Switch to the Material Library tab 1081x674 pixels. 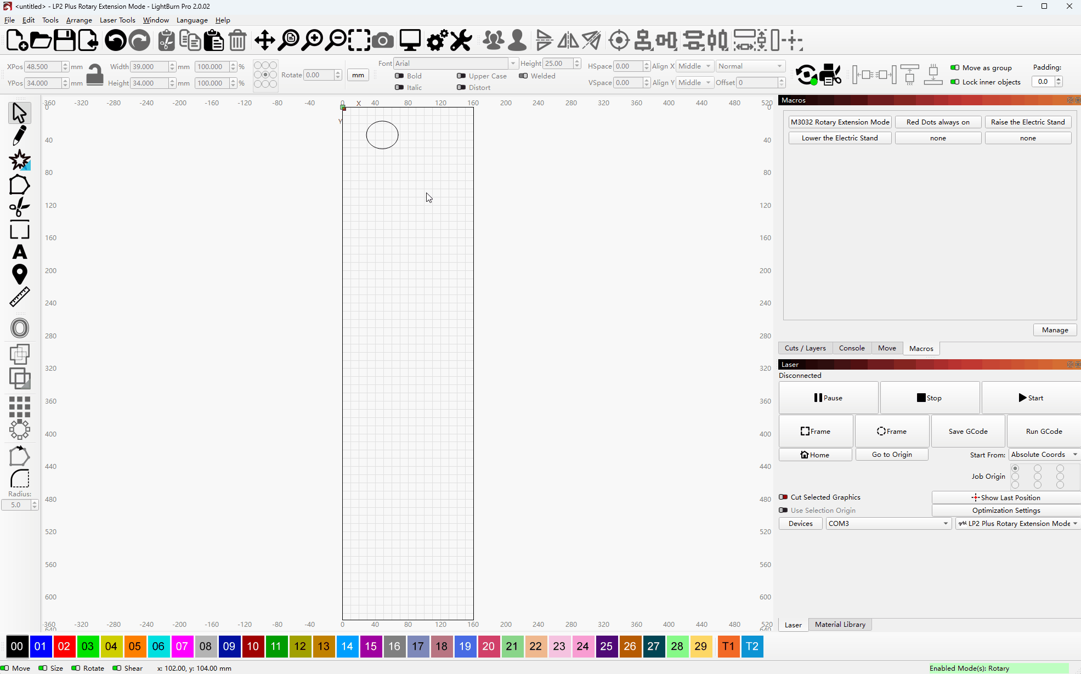click(x=840, y=624)
